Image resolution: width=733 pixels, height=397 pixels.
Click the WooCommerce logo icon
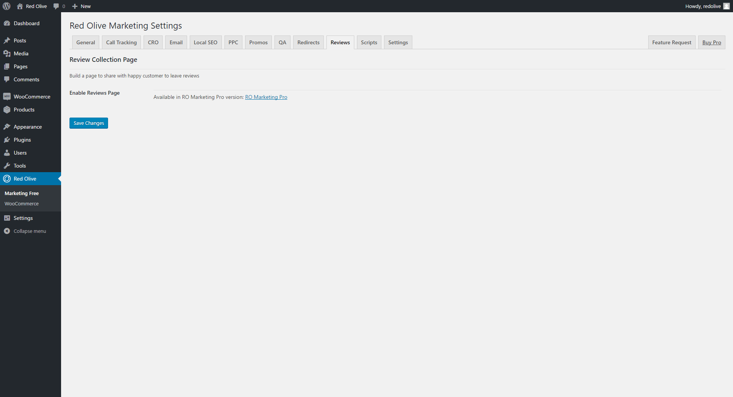click(x=7, y=97)
